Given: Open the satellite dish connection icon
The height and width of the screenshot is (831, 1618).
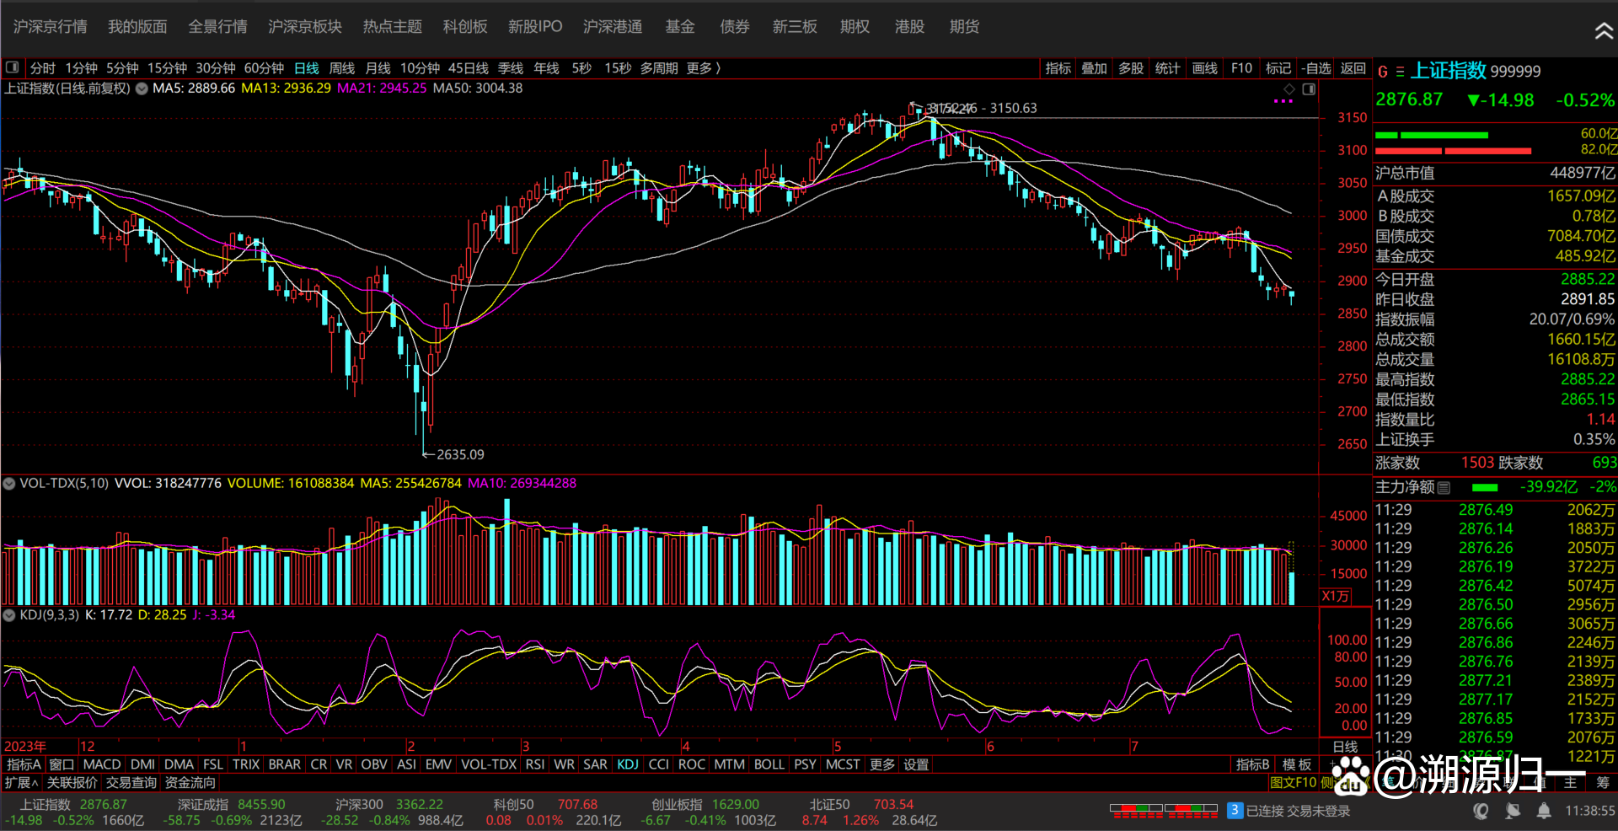Looking at the screenshot, I should coord(1513,811).
